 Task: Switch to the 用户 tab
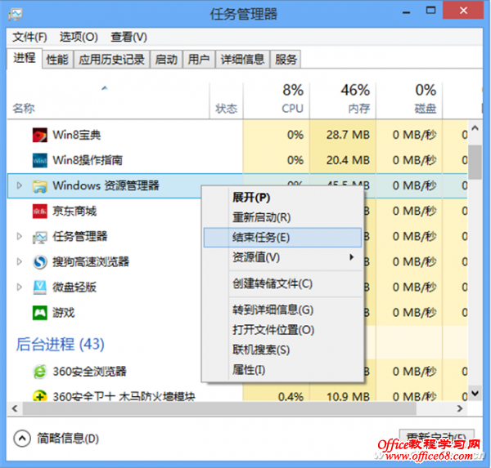pos(199,59)
